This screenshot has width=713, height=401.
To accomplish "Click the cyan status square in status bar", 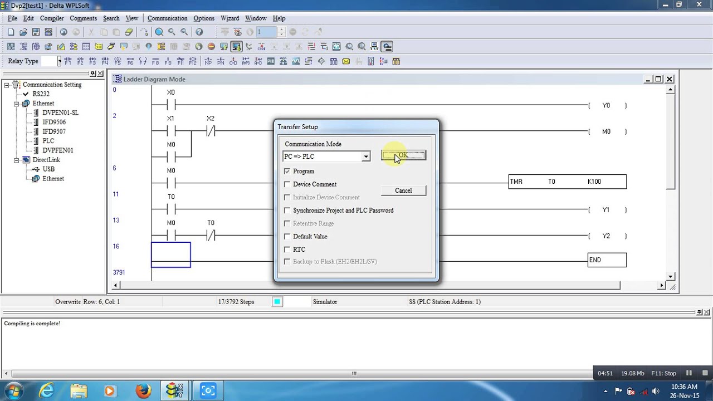I will 277,302.
